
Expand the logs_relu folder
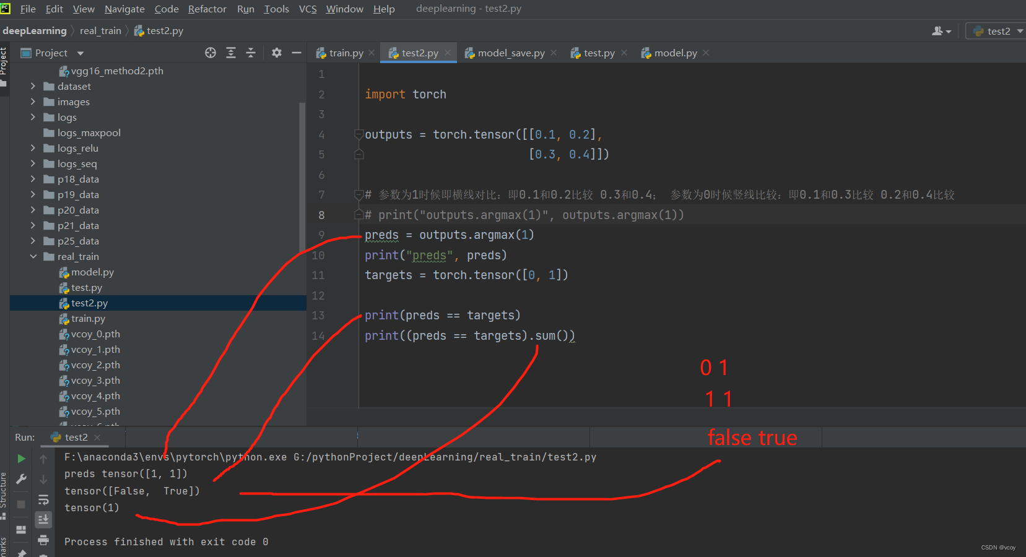[x=33, y=148]
